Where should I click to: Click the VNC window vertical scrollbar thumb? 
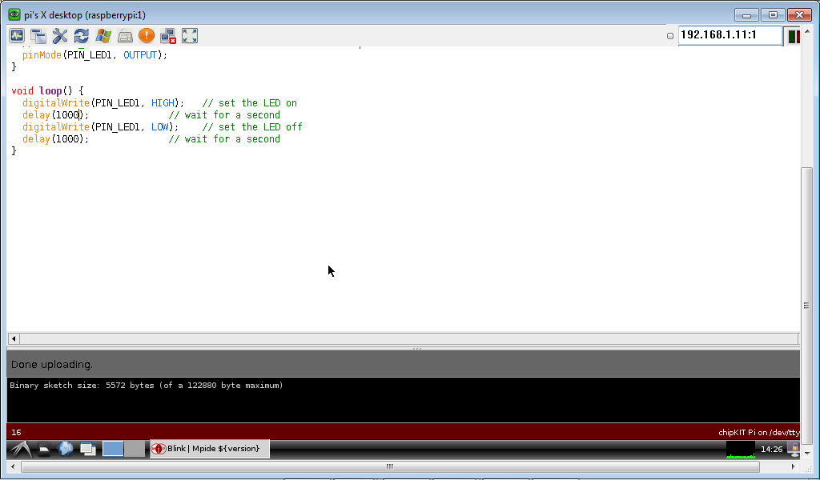(x=807, y=306)
